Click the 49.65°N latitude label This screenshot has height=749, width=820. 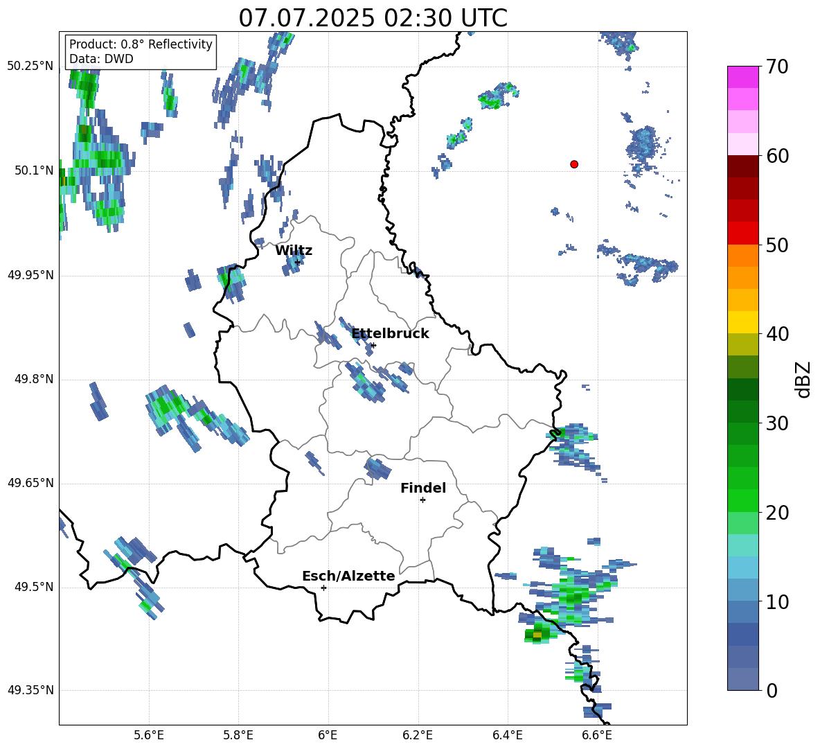(x=30, y=484)
